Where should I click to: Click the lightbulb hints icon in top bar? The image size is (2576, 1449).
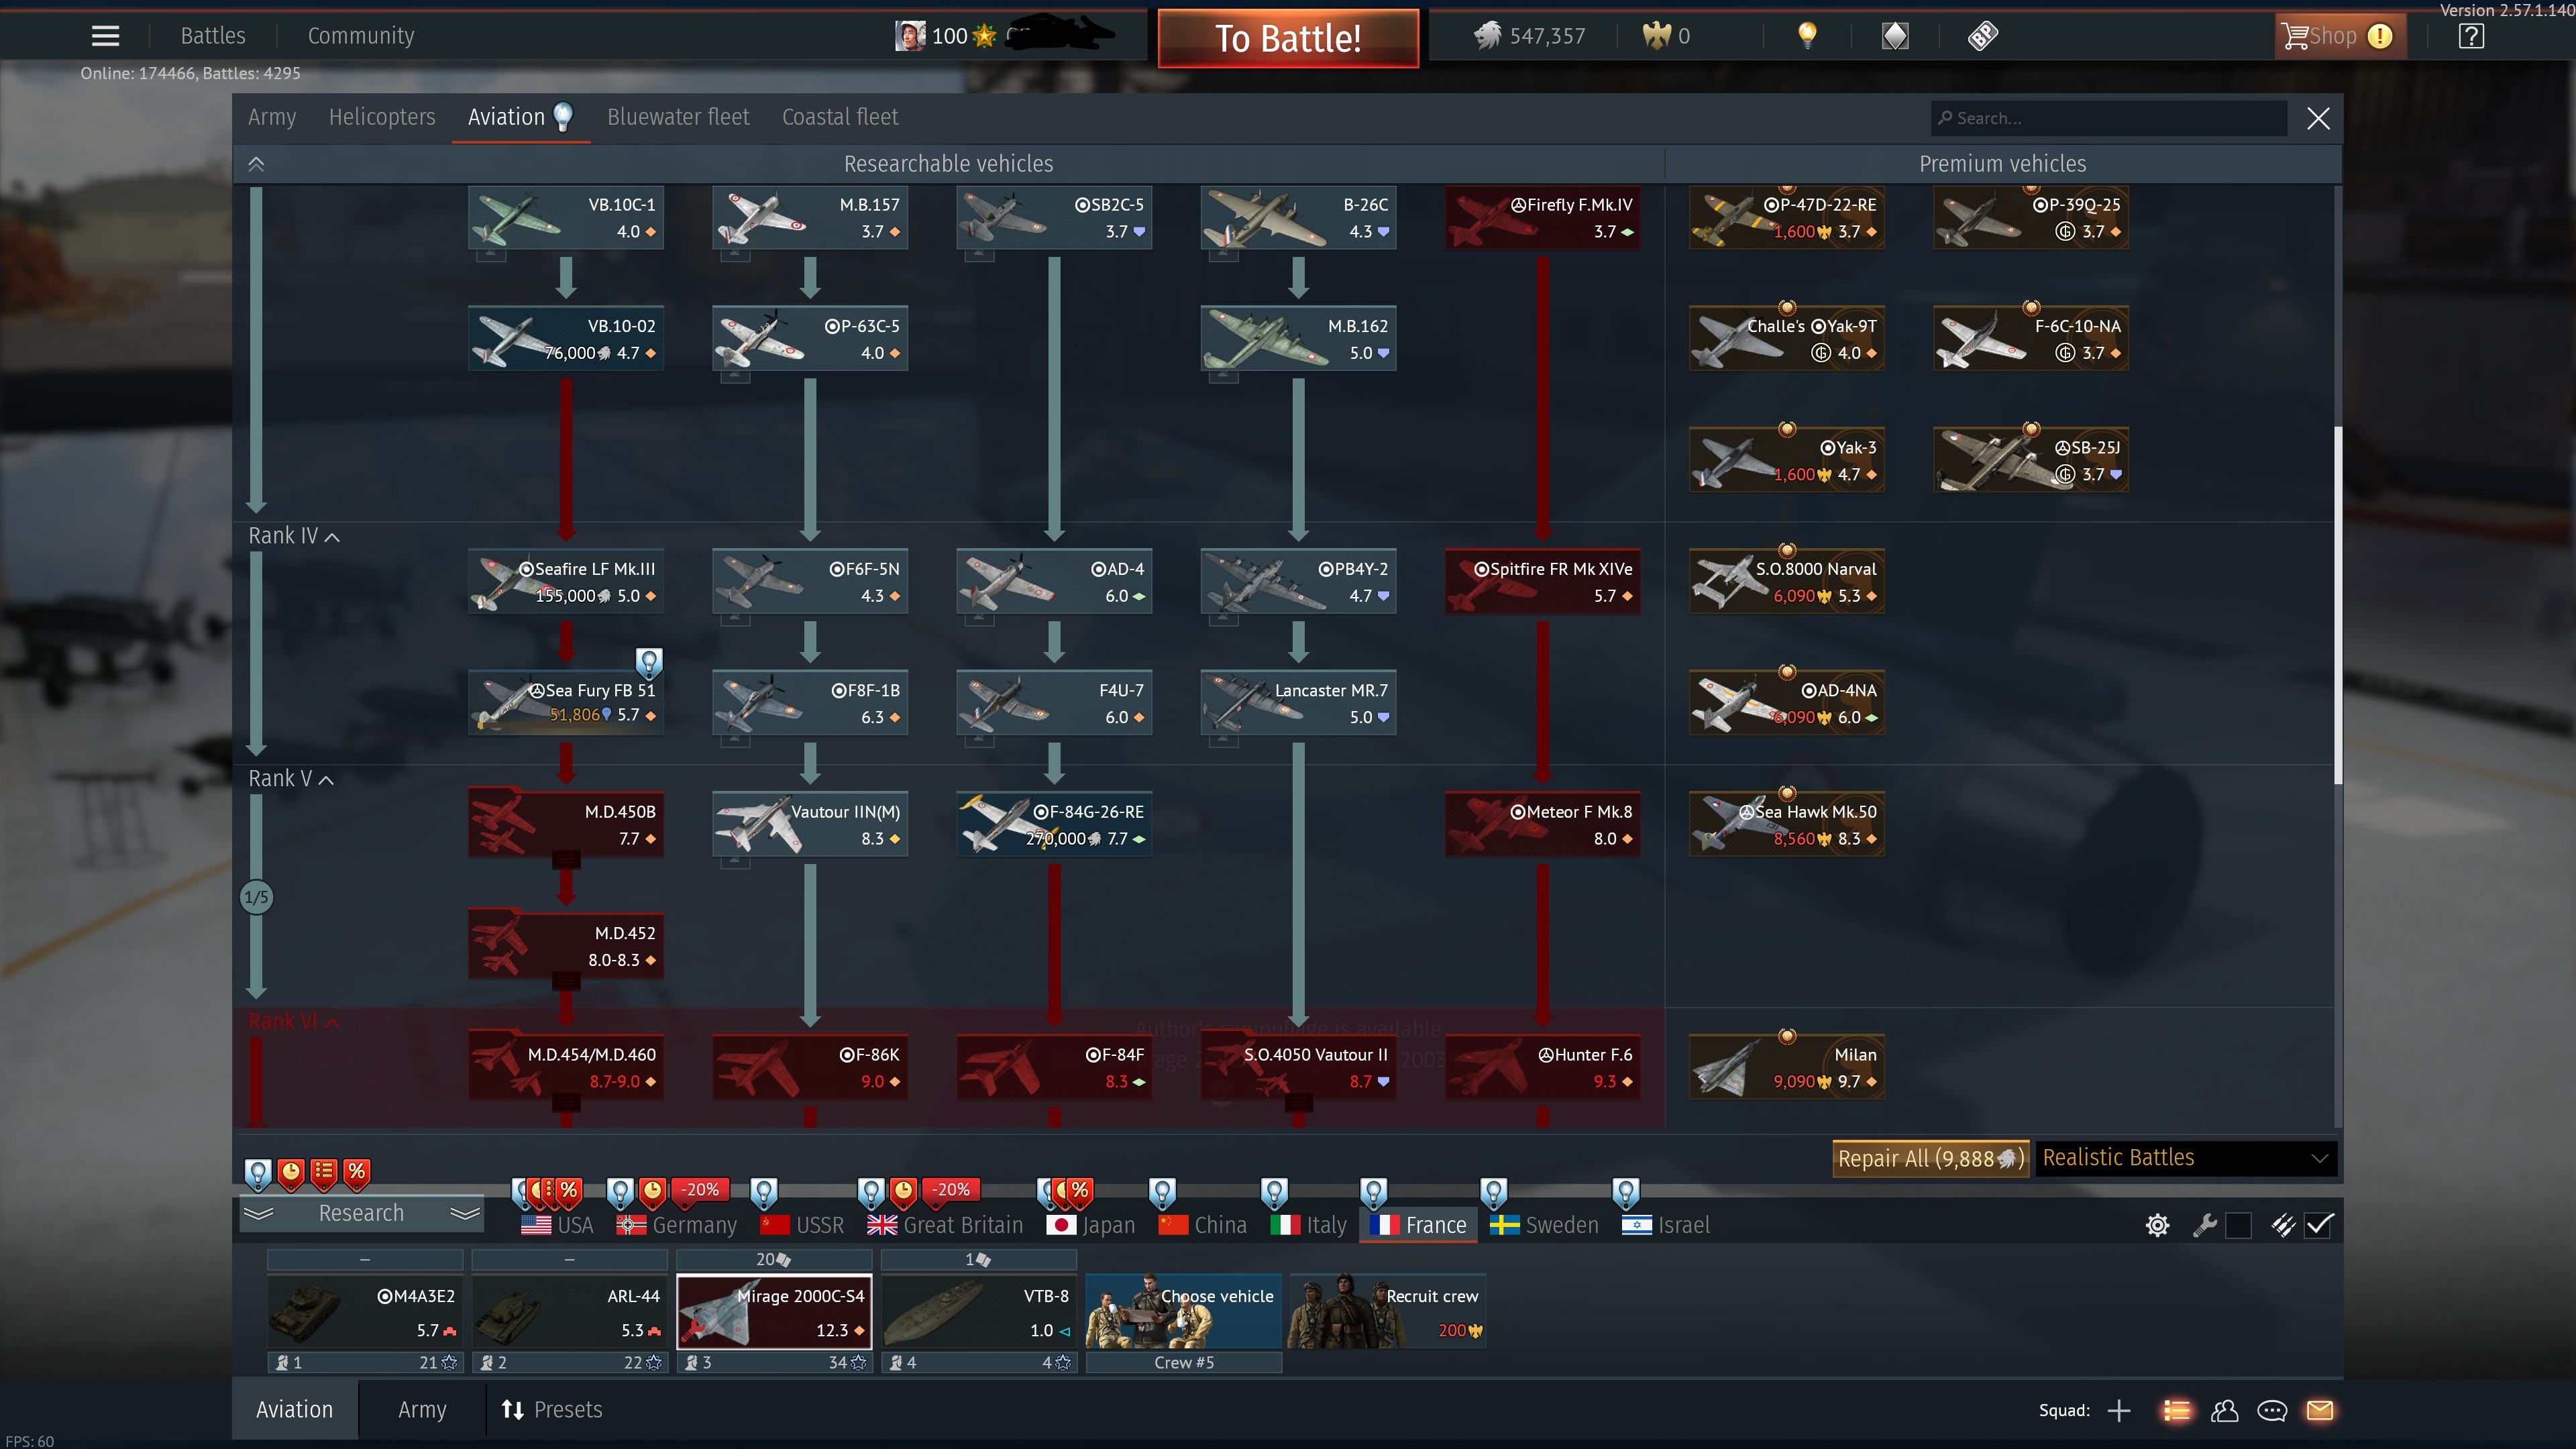1807,36
